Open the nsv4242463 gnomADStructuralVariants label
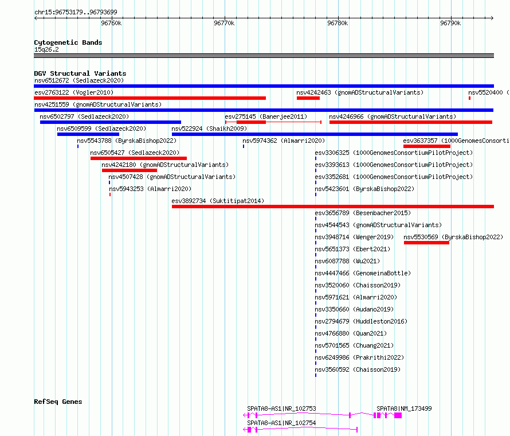 (x=360, y=92)
